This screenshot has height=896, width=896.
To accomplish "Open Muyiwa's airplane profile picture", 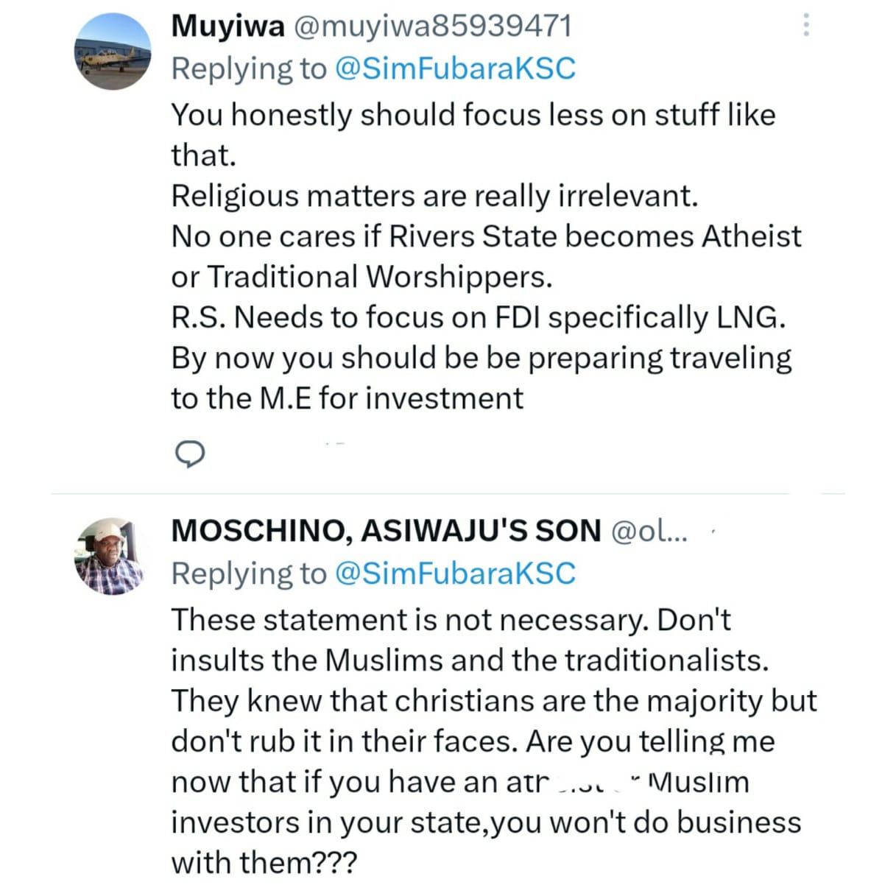I will click(x=113, y=52).
